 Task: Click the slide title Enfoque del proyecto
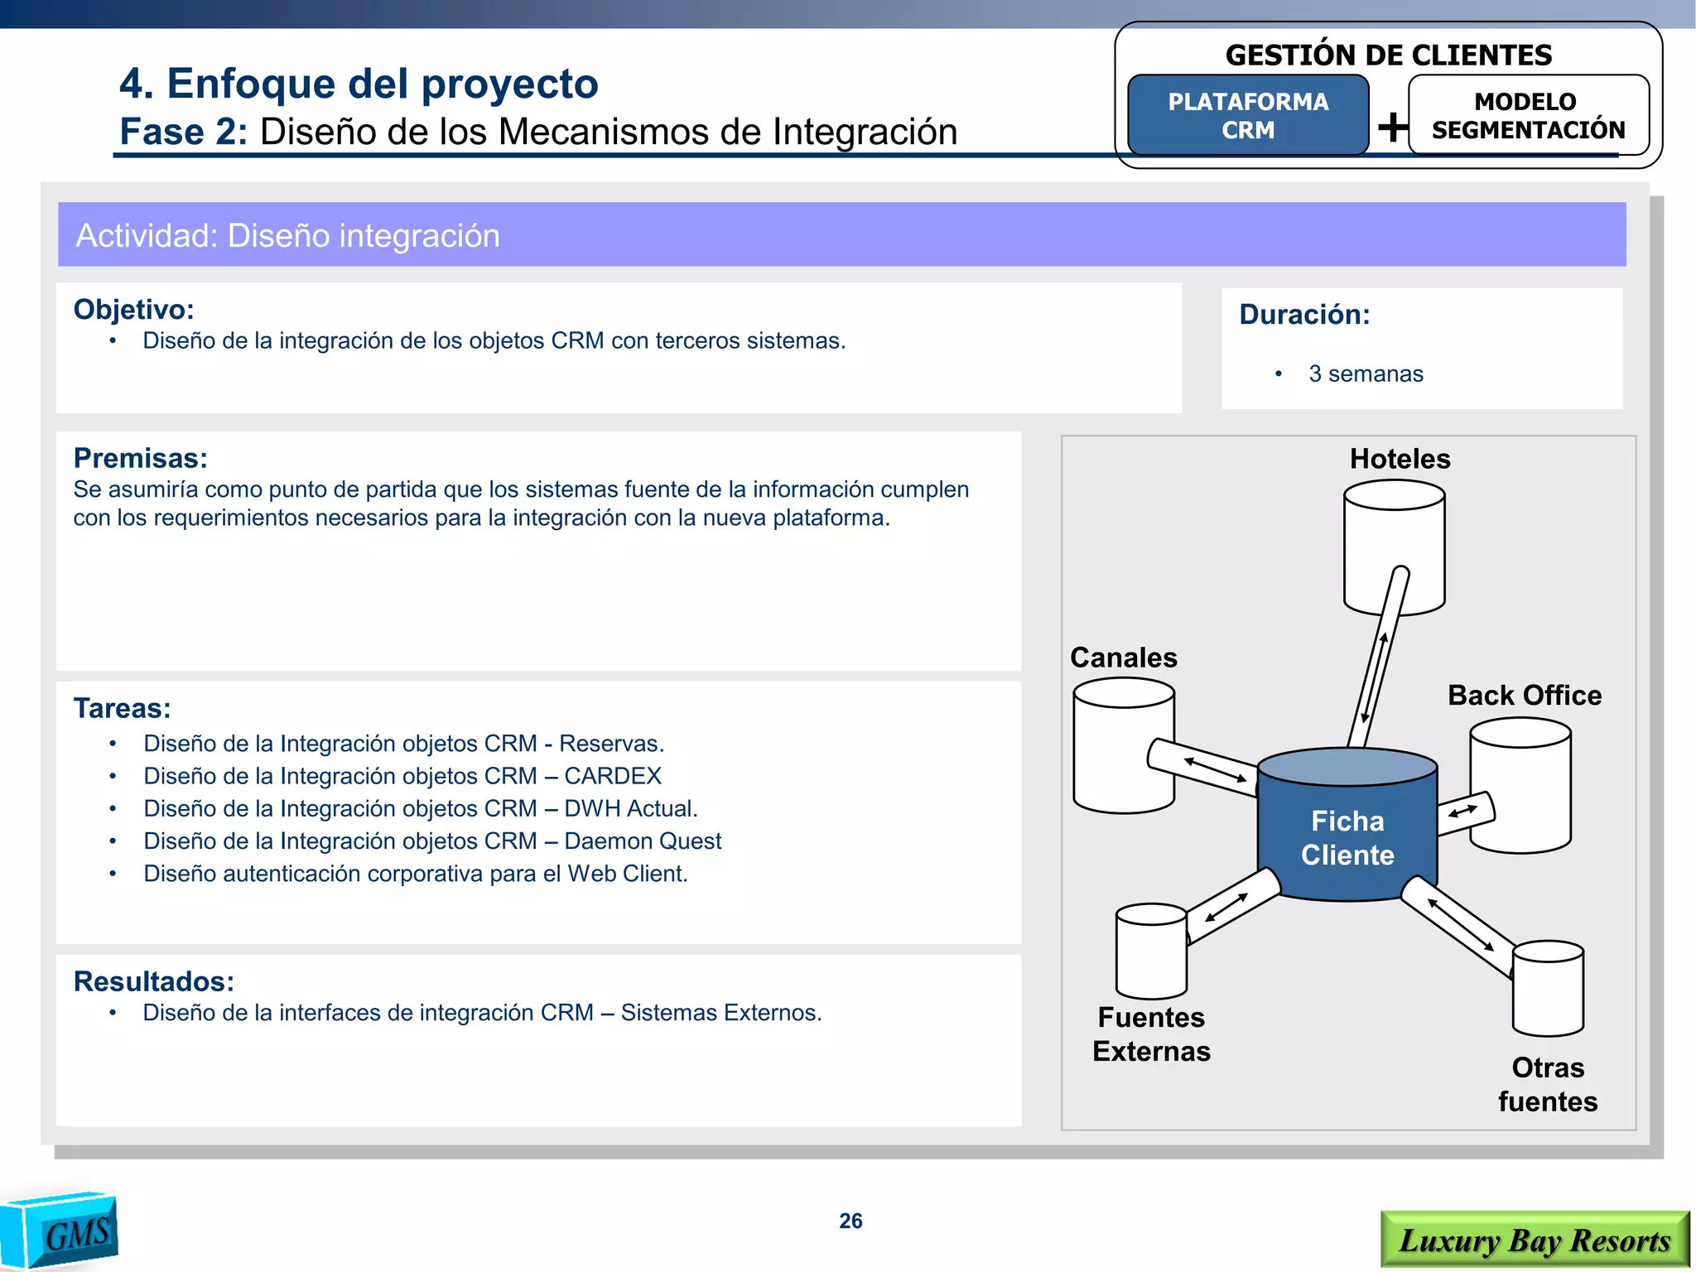pos(359,84)
